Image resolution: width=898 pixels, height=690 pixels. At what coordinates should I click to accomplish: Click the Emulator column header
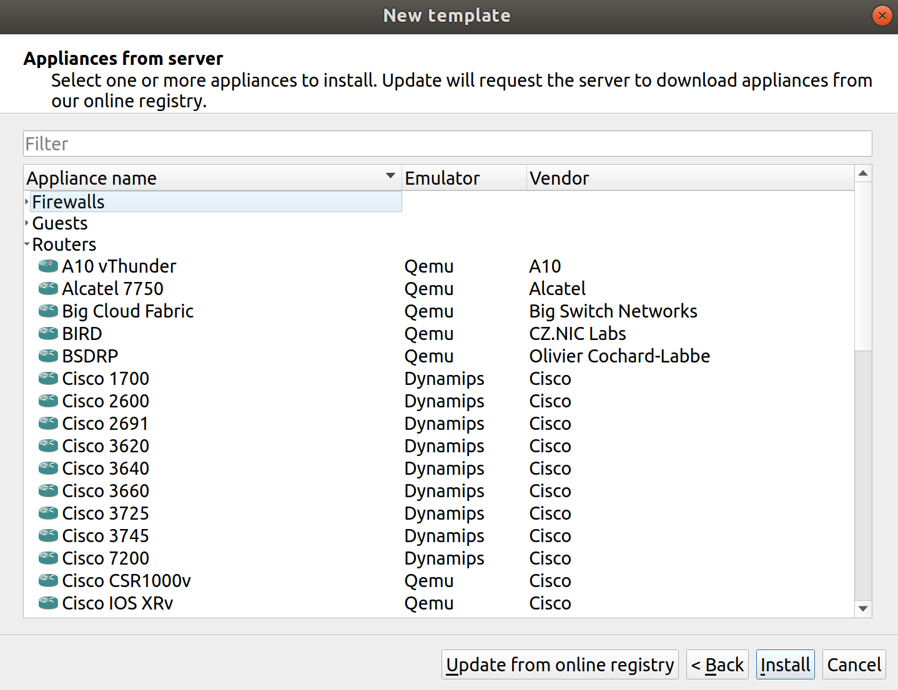click(x=442, y=178)
